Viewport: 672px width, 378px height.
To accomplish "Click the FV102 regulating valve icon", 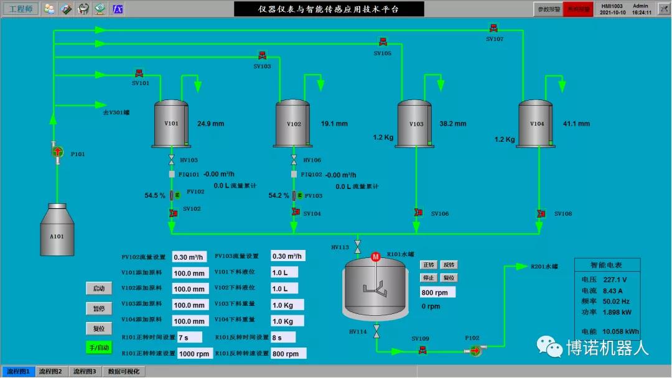I will pyautogui.click(x=175, y=195).
